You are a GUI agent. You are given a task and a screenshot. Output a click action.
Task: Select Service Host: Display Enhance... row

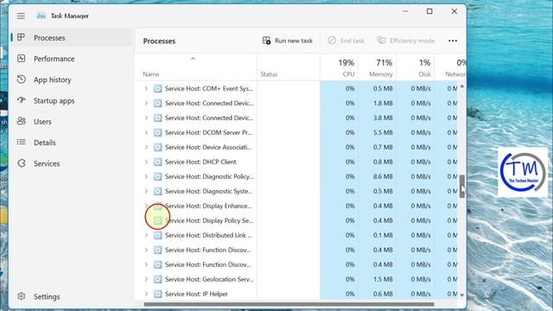(296, 206)
